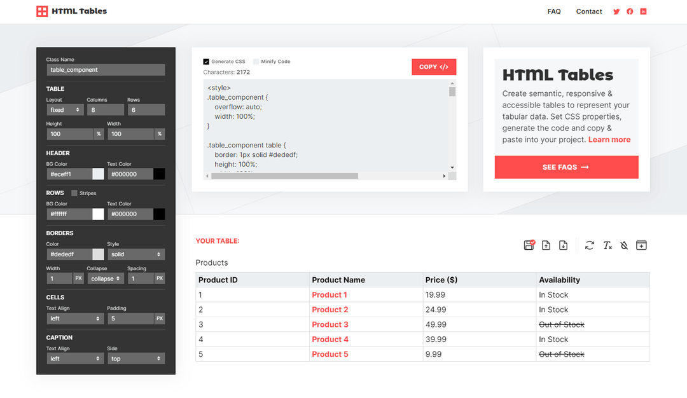Open the FAQ page from the navbar
Image resolution: width=687 pixels, height=398 pixels.
coord(554,11)
